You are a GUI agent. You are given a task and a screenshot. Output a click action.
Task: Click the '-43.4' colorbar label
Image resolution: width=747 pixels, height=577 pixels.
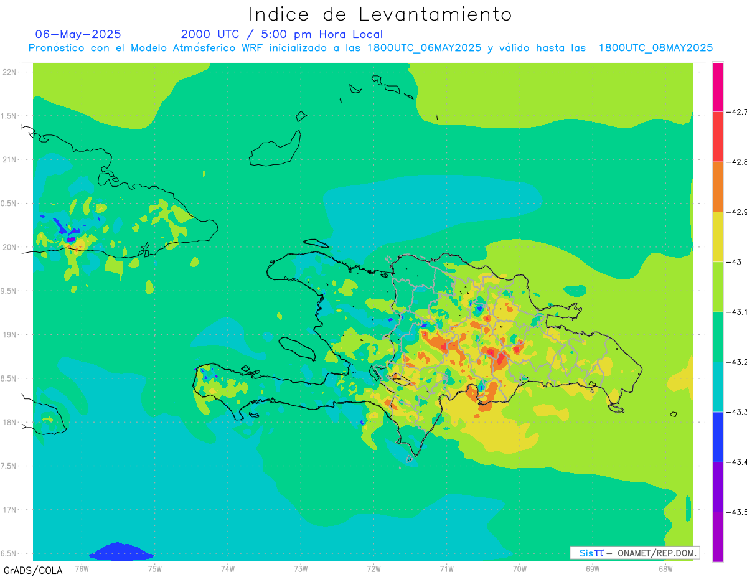tap(736, 462)
